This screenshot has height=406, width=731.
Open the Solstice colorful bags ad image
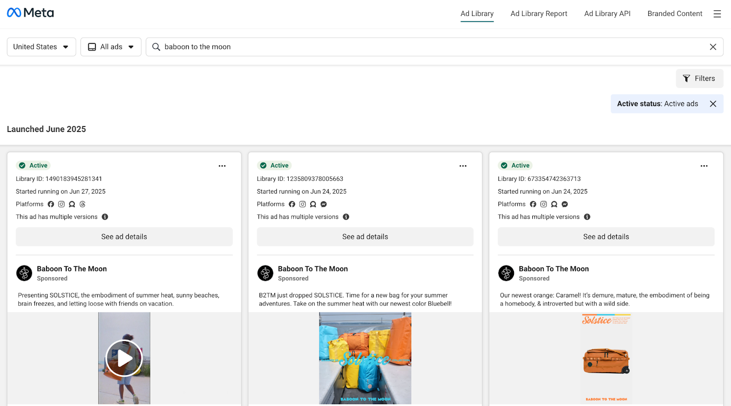pos(365,358)
